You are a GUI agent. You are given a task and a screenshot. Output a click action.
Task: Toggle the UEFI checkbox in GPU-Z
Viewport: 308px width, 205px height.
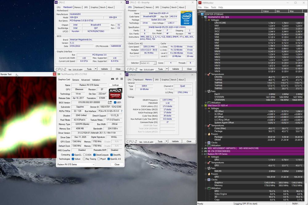pos(115,102)
